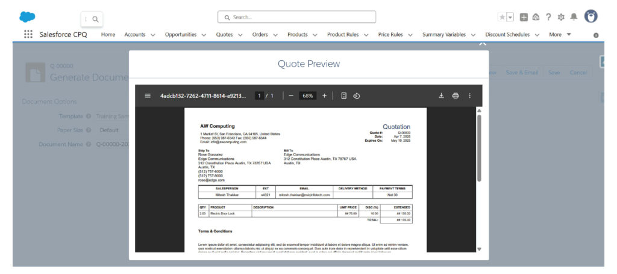The width and height of the screenshot is (617, 274).
Task: Click the Terms & Conditions heading
Action: (x=215, y=231)
